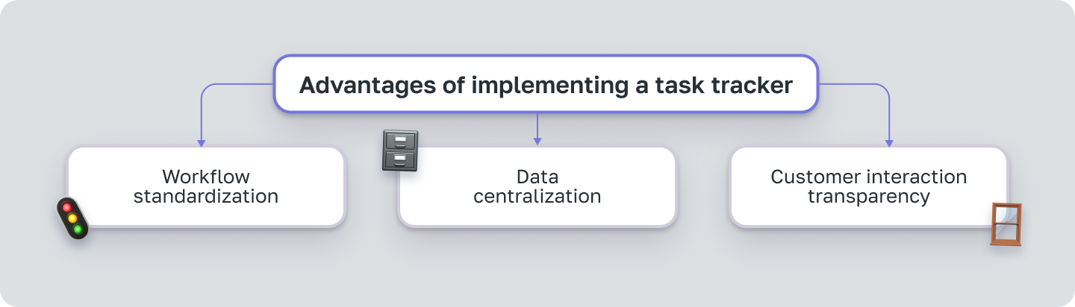Click the bottom drawer of the file cabinet

coord(401,158)
